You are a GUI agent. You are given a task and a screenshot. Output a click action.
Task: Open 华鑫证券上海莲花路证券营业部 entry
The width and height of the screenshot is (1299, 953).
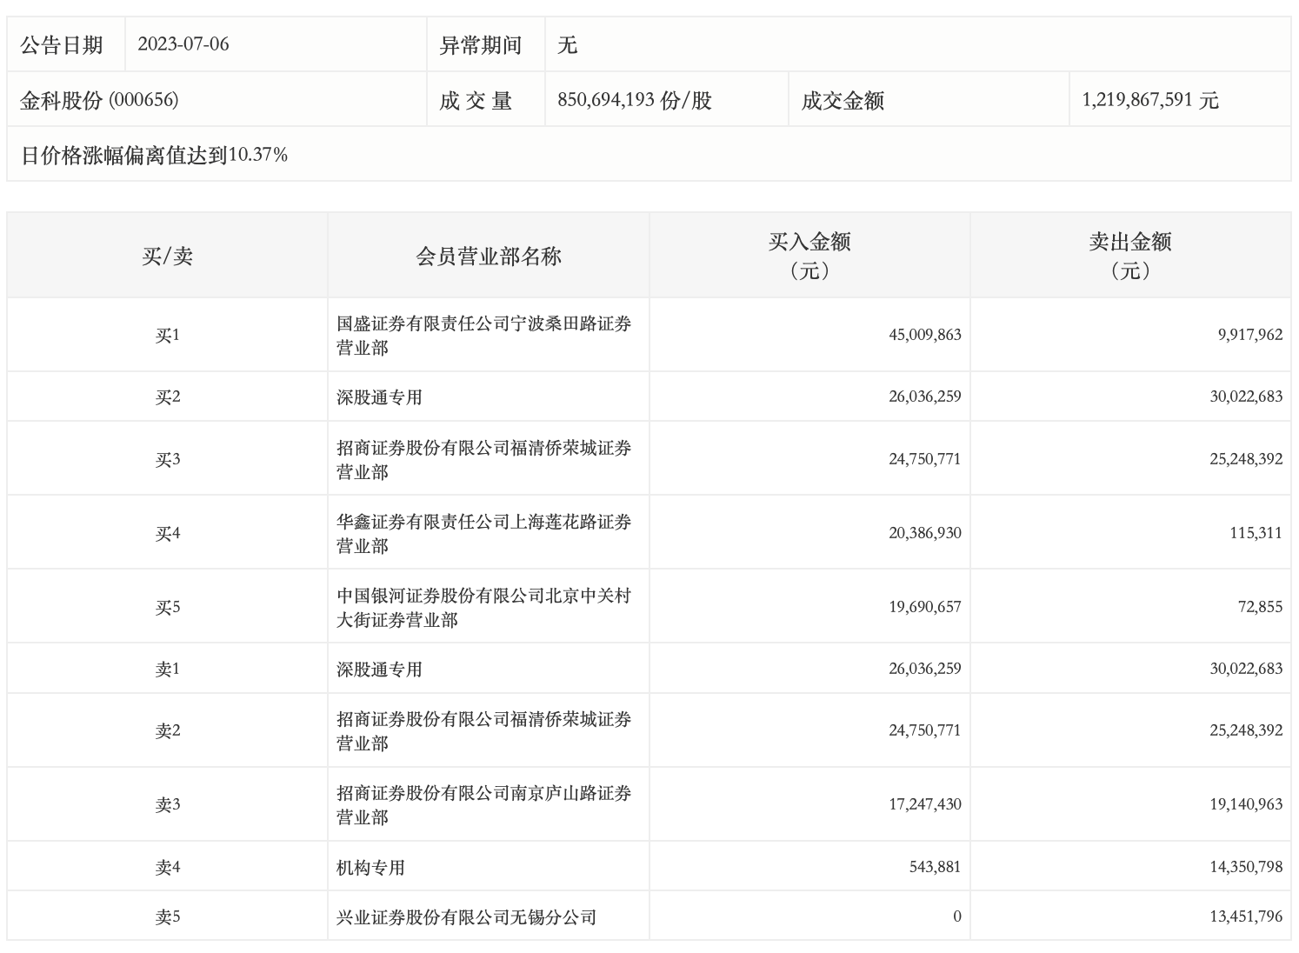coord(483,534)
